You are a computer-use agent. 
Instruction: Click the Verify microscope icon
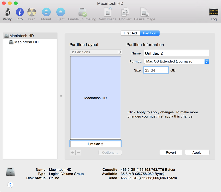pos(7,12)
